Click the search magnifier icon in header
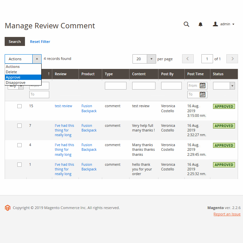243x243 pixels. point(186,24)
